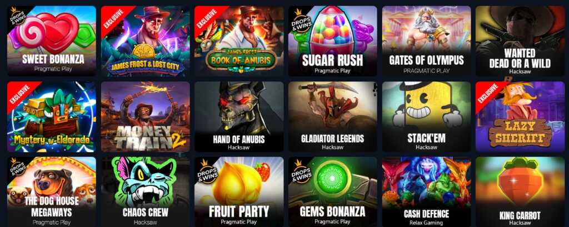
Task: Launch Fruit Party by Pragmatic Play
Action: click(239, 192)
